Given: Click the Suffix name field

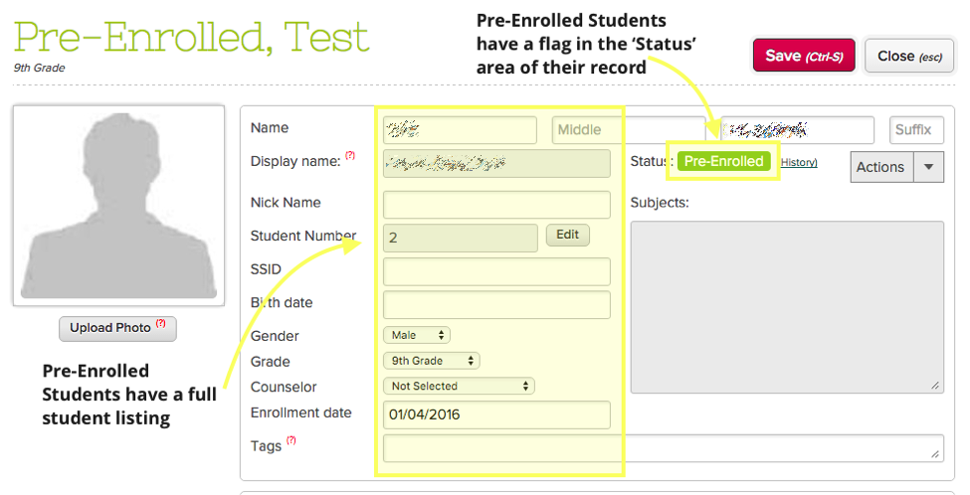Looking at the screenshot, I should pyautogui.click(x=917, y=130).
